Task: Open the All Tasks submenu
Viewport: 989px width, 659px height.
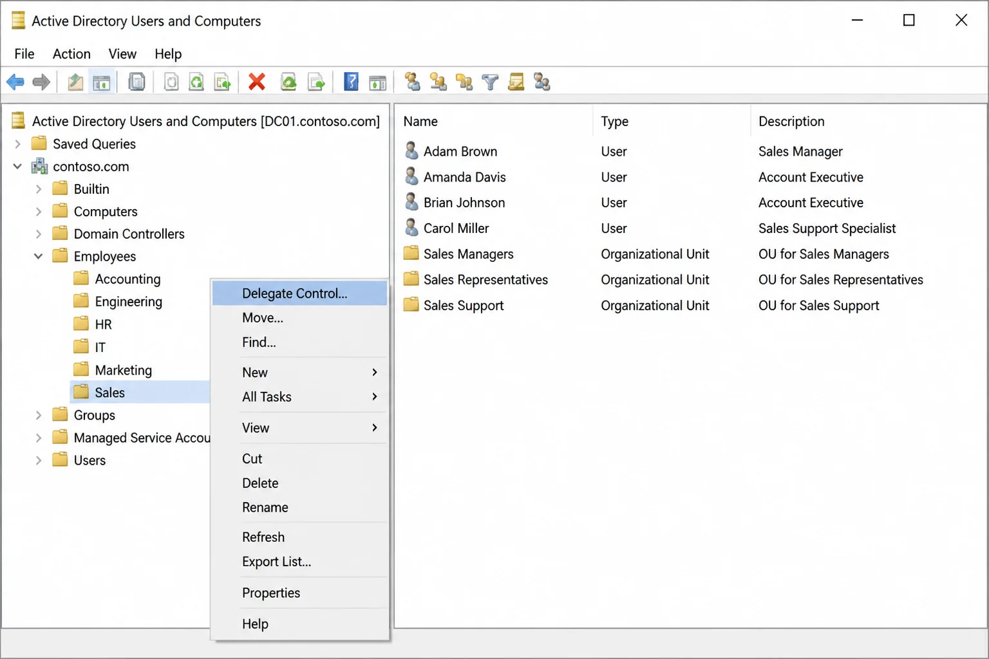Action: pyautogui.click(x=300, y=396)
